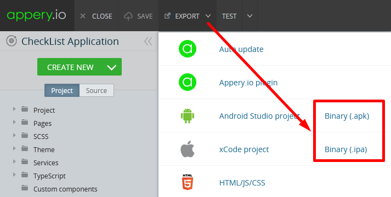Export as xCode project
The height and width of the screenshot is (197, 391).
244,149
